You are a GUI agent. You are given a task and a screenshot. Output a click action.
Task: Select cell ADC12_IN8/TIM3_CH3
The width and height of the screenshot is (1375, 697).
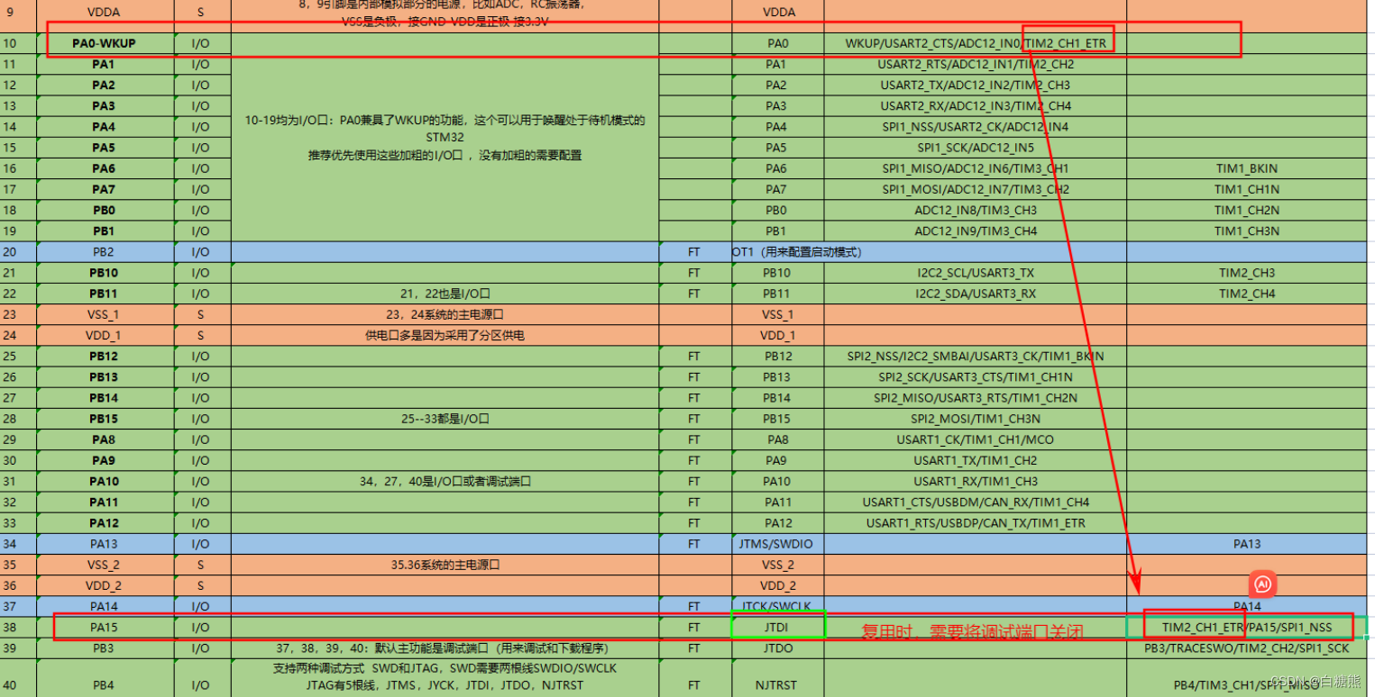pyautogui.click(x=976, y=210)
